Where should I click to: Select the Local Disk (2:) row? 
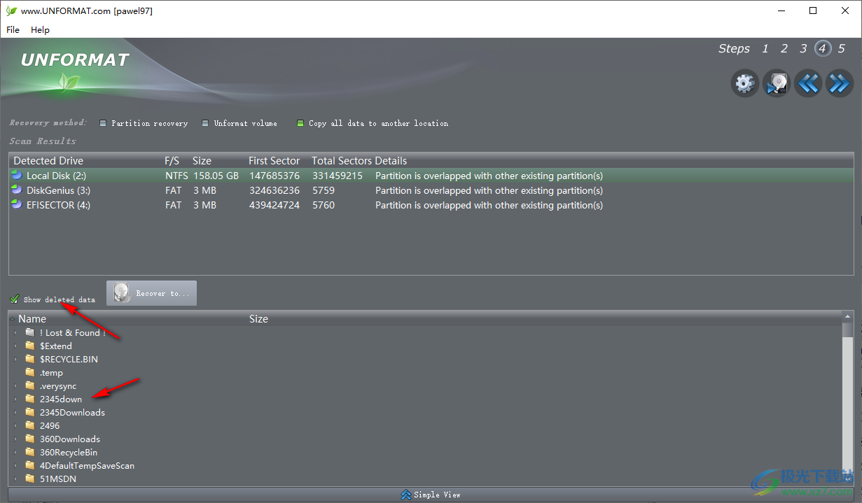click(431, 176)
